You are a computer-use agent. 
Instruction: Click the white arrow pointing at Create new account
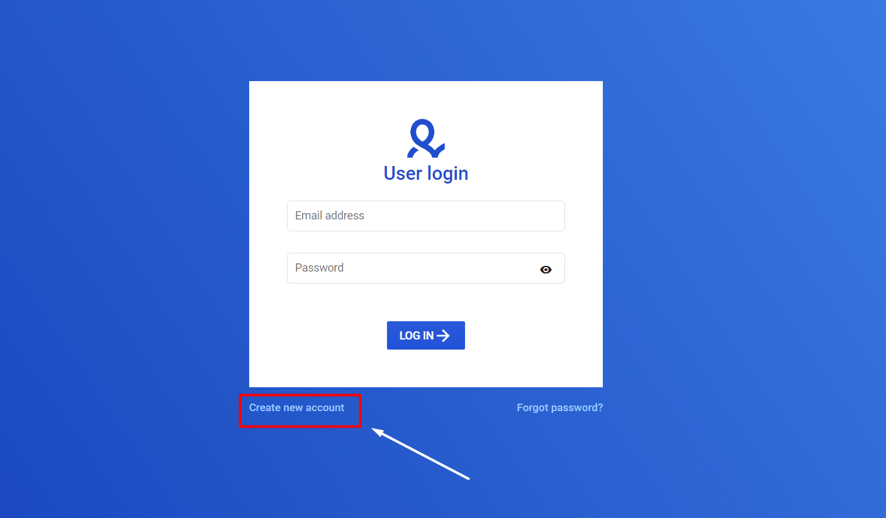click(420, 454)
